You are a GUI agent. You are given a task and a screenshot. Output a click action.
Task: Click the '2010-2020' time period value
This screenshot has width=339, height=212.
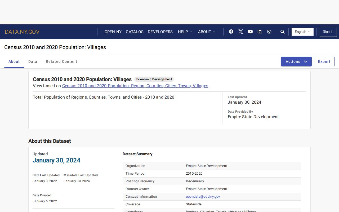194,174
